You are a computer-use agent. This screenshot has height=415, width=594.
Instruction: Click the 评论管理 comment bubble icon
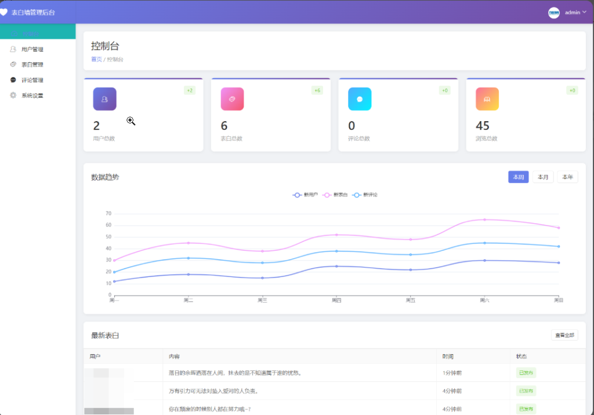click(13, 79)
